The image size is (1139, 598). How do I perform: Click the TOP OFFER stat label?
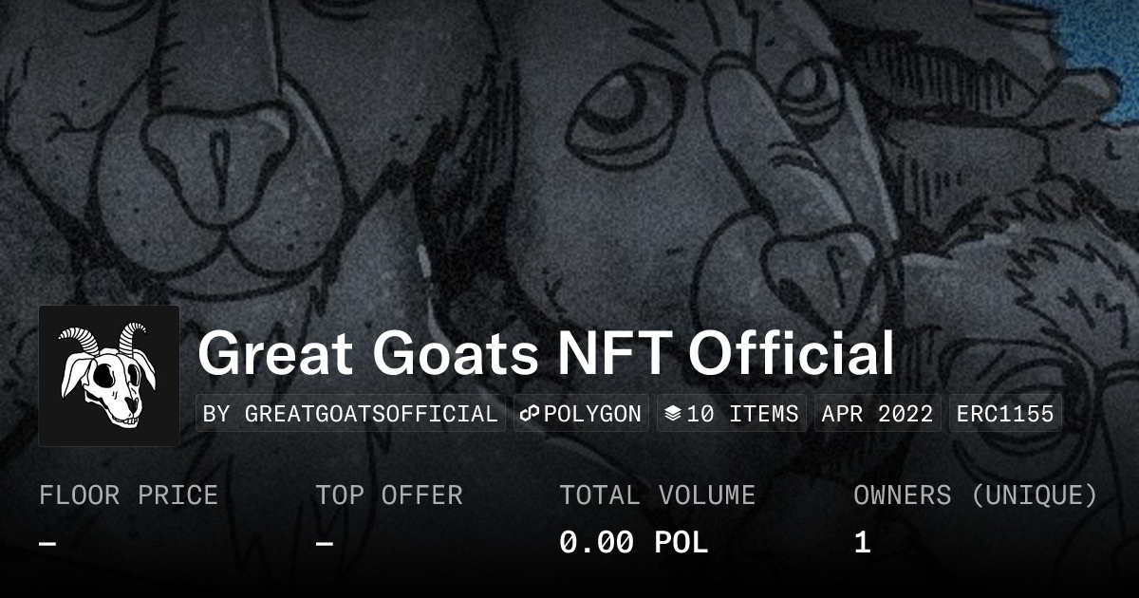tap(389, 495)
